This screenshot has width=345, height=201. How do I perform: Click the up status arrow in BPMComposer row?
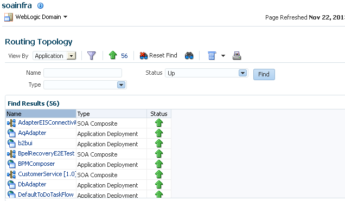coord(159,164)
